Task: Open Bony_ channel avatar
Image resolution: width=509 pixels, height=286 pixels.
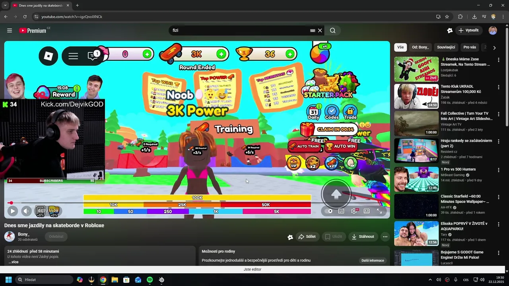Action: tap(10, 237)
